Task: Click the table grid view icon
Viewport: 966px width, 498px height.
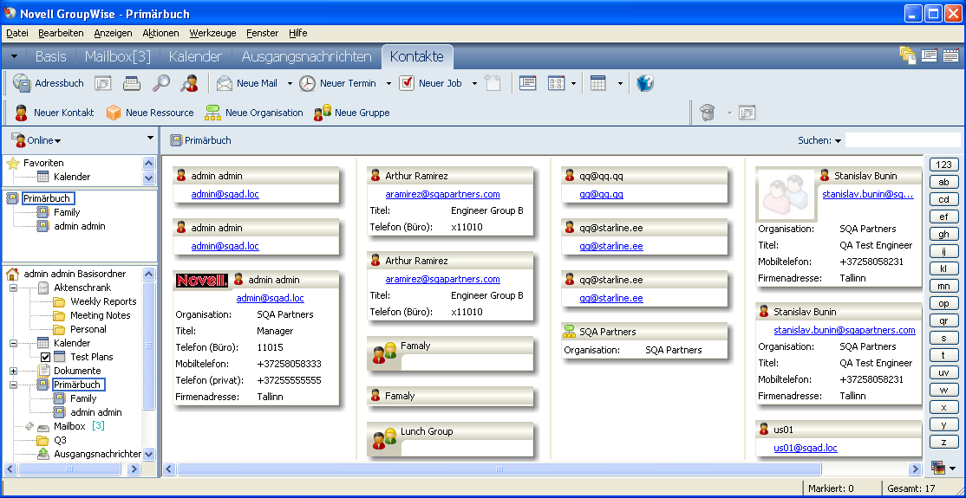Action: tap(598, 83)
